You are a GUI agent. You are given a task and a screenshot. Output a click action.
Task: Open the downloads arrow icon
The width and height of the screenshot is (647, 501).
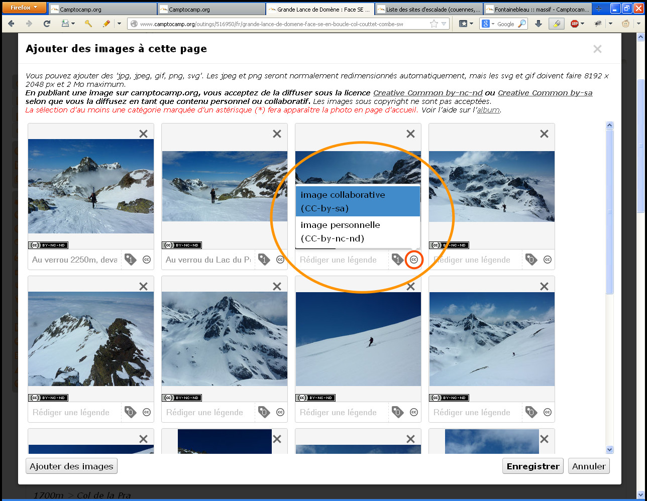[538, 24]
